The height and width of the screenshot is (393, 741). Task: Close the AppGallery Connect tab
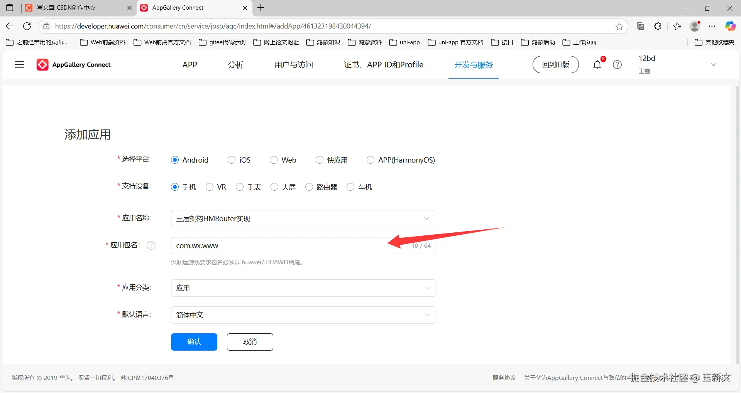(245, 8)
